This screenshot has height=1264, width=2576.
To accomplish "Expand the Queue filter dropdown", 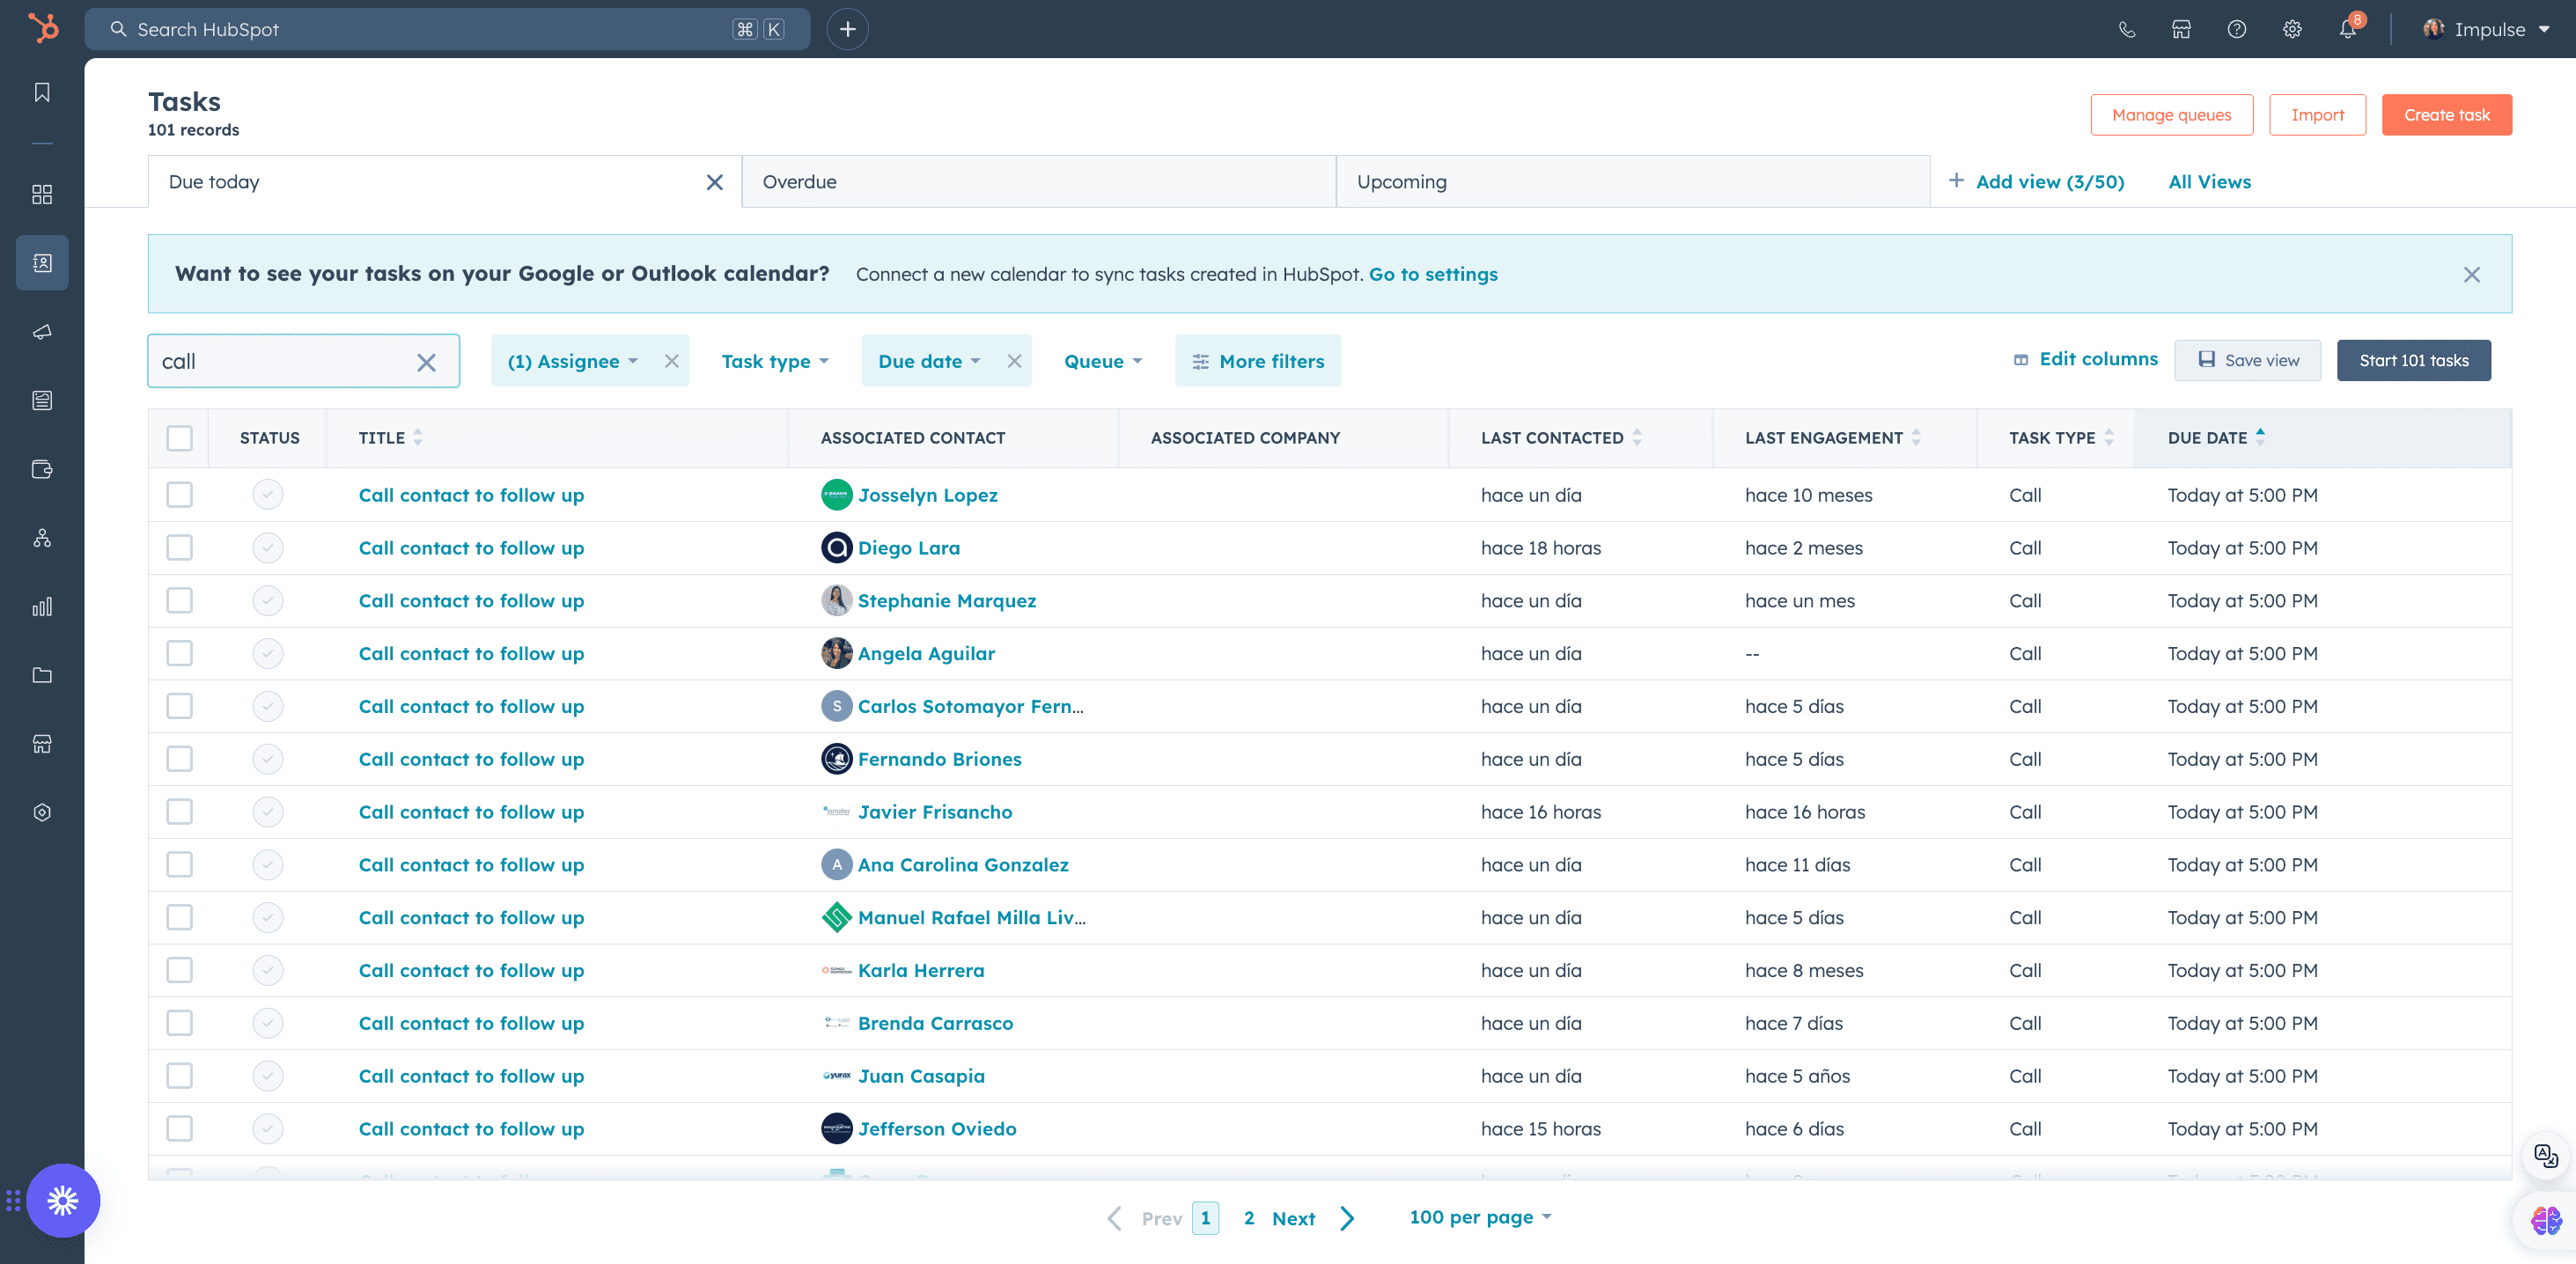I will coord(1102,361).
